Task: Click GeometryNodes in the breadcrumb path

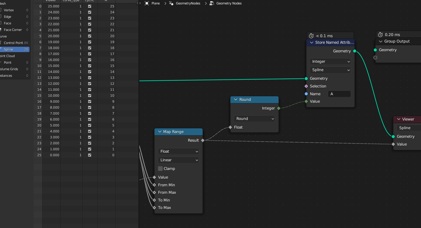Action: [x=188, y=3]
